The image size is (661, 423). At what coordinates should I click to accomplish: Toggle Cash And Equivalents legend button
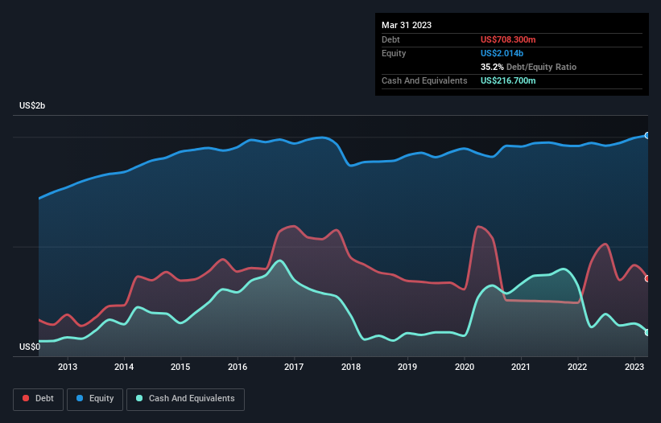pos(185,399)
